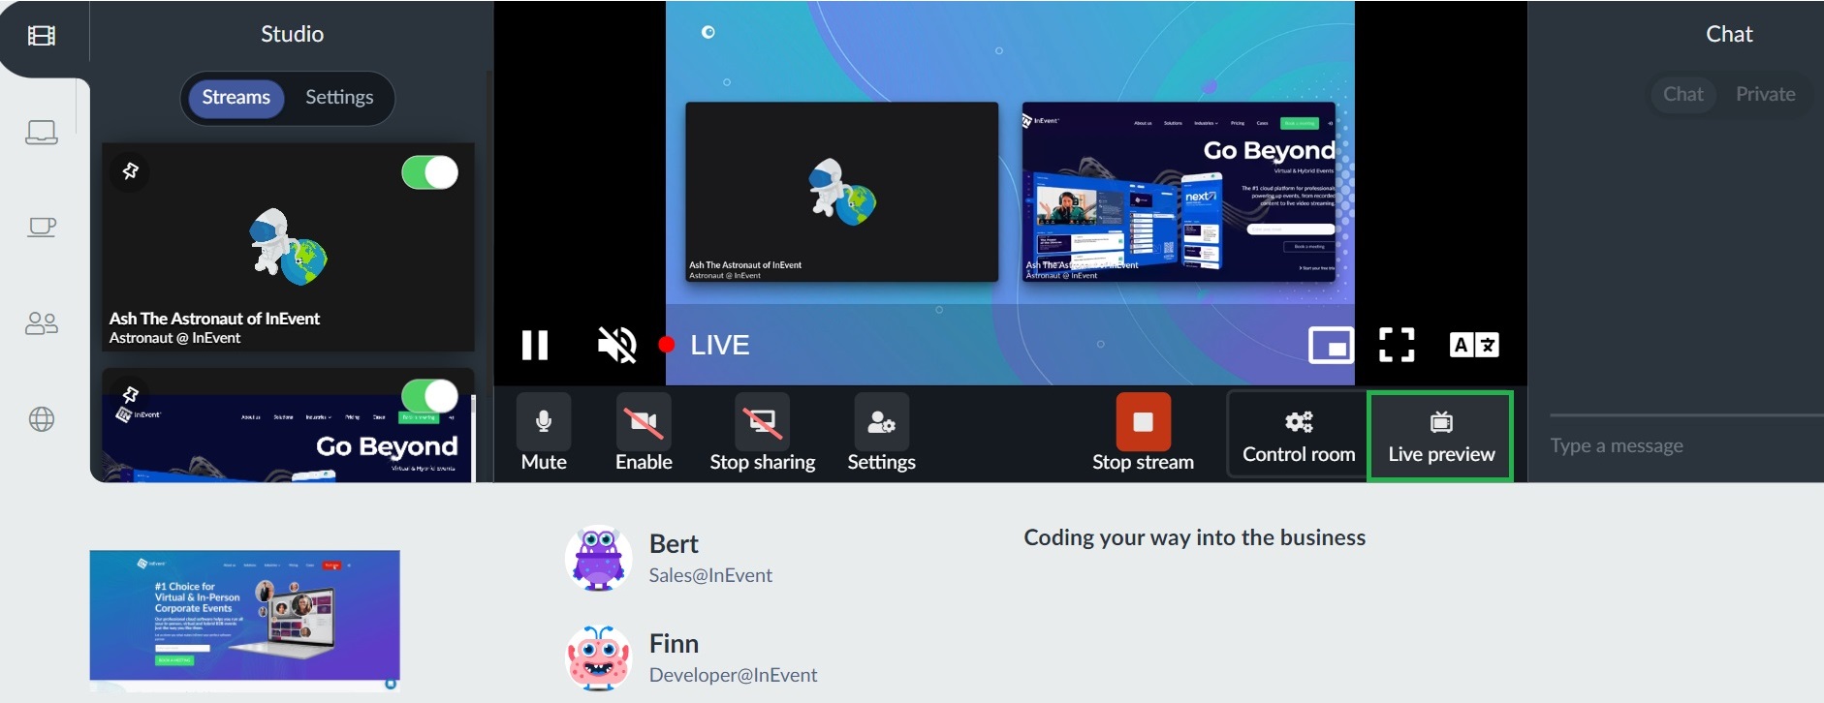Screen dimensions: 1824x703
Task: Switch to the Streams tab
Action: [236, 98]
